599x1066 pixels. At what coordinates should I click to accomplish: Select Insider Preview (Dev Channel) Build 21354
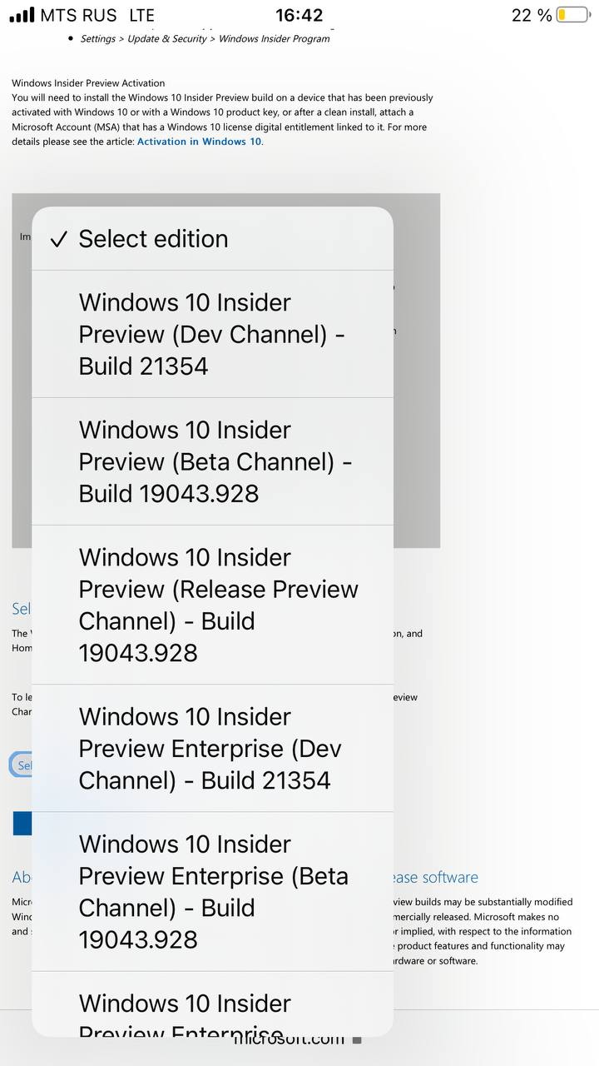(x=212, y=334)
